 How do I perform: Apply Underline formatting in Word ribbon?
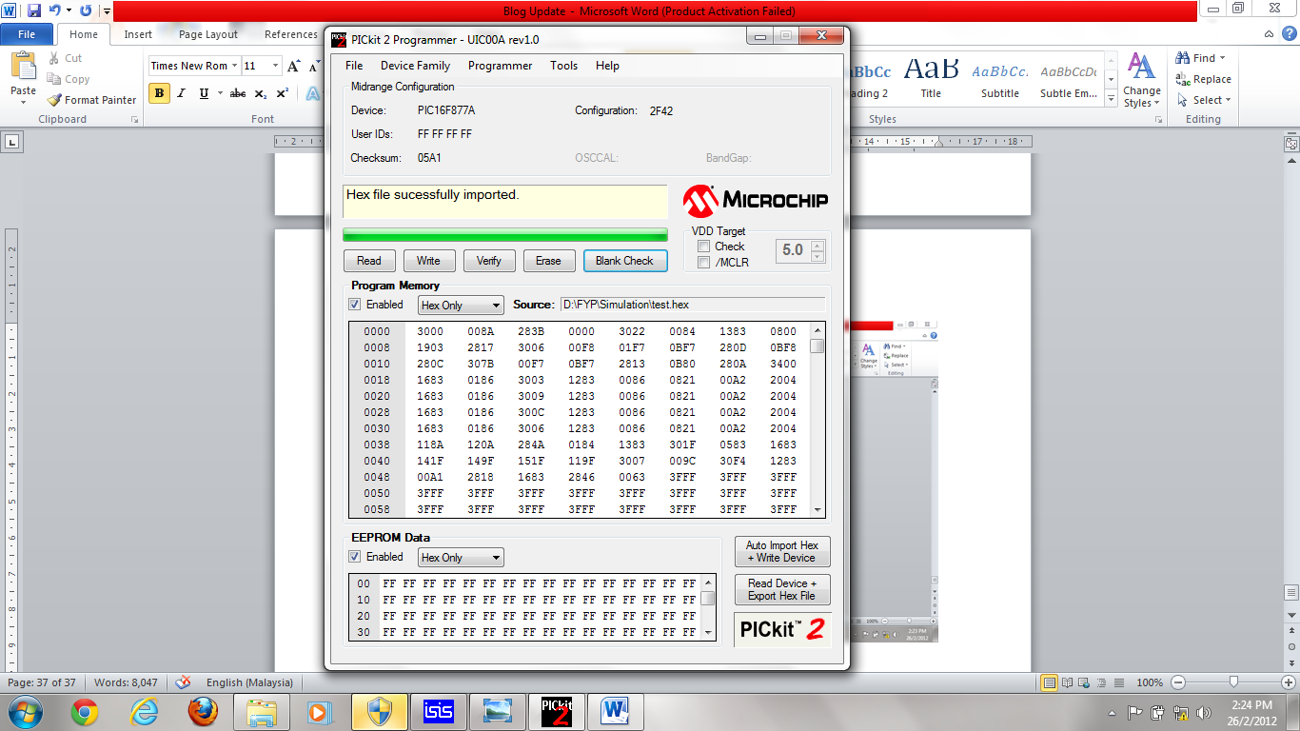coord(204,93)
